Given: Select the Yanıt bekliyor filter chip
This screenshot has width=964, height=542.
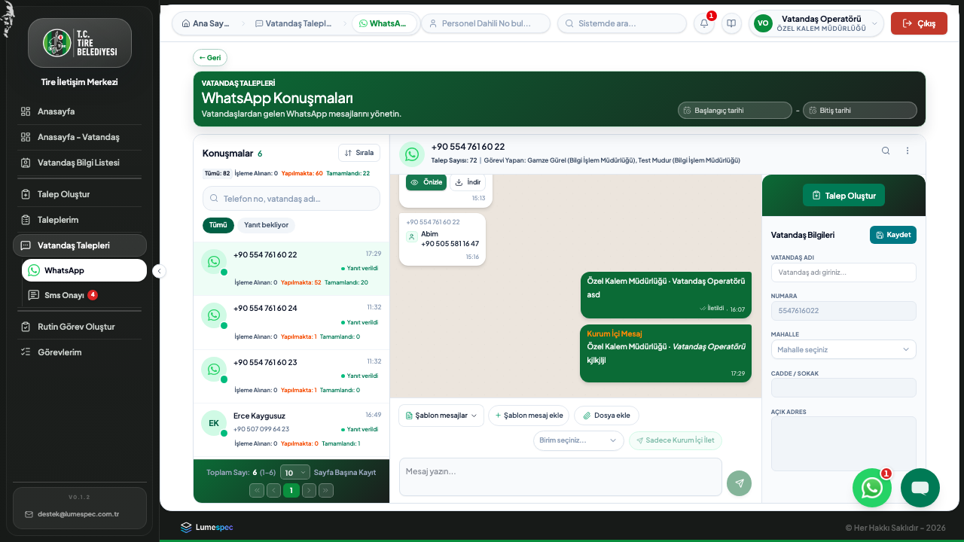Looking at the screenshot, I should (267, 225).
